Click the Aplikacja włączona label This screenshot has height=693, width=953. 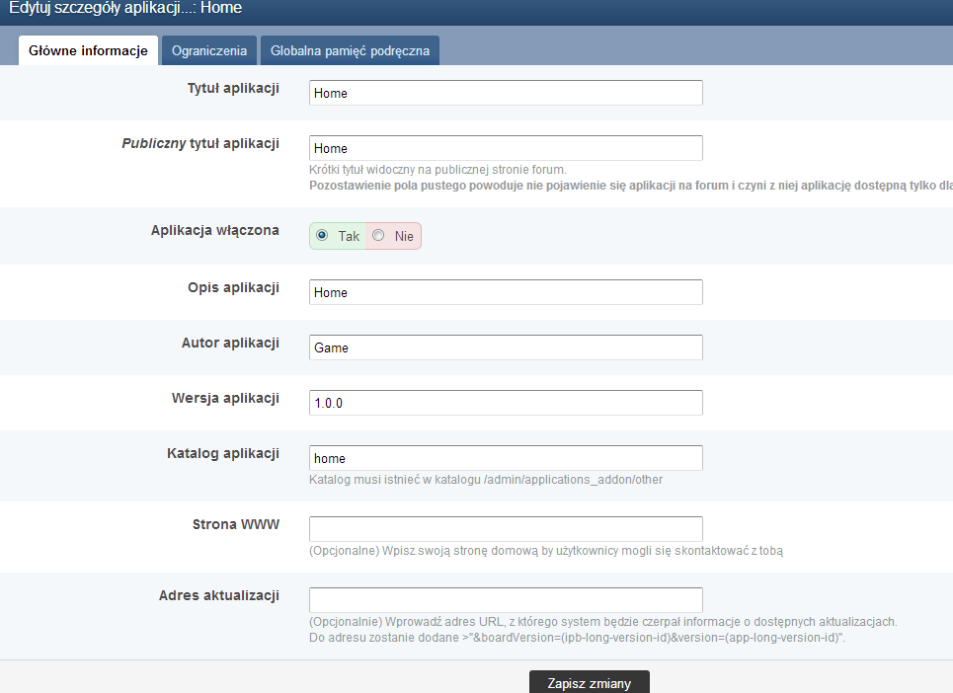[x=214, y=230]
